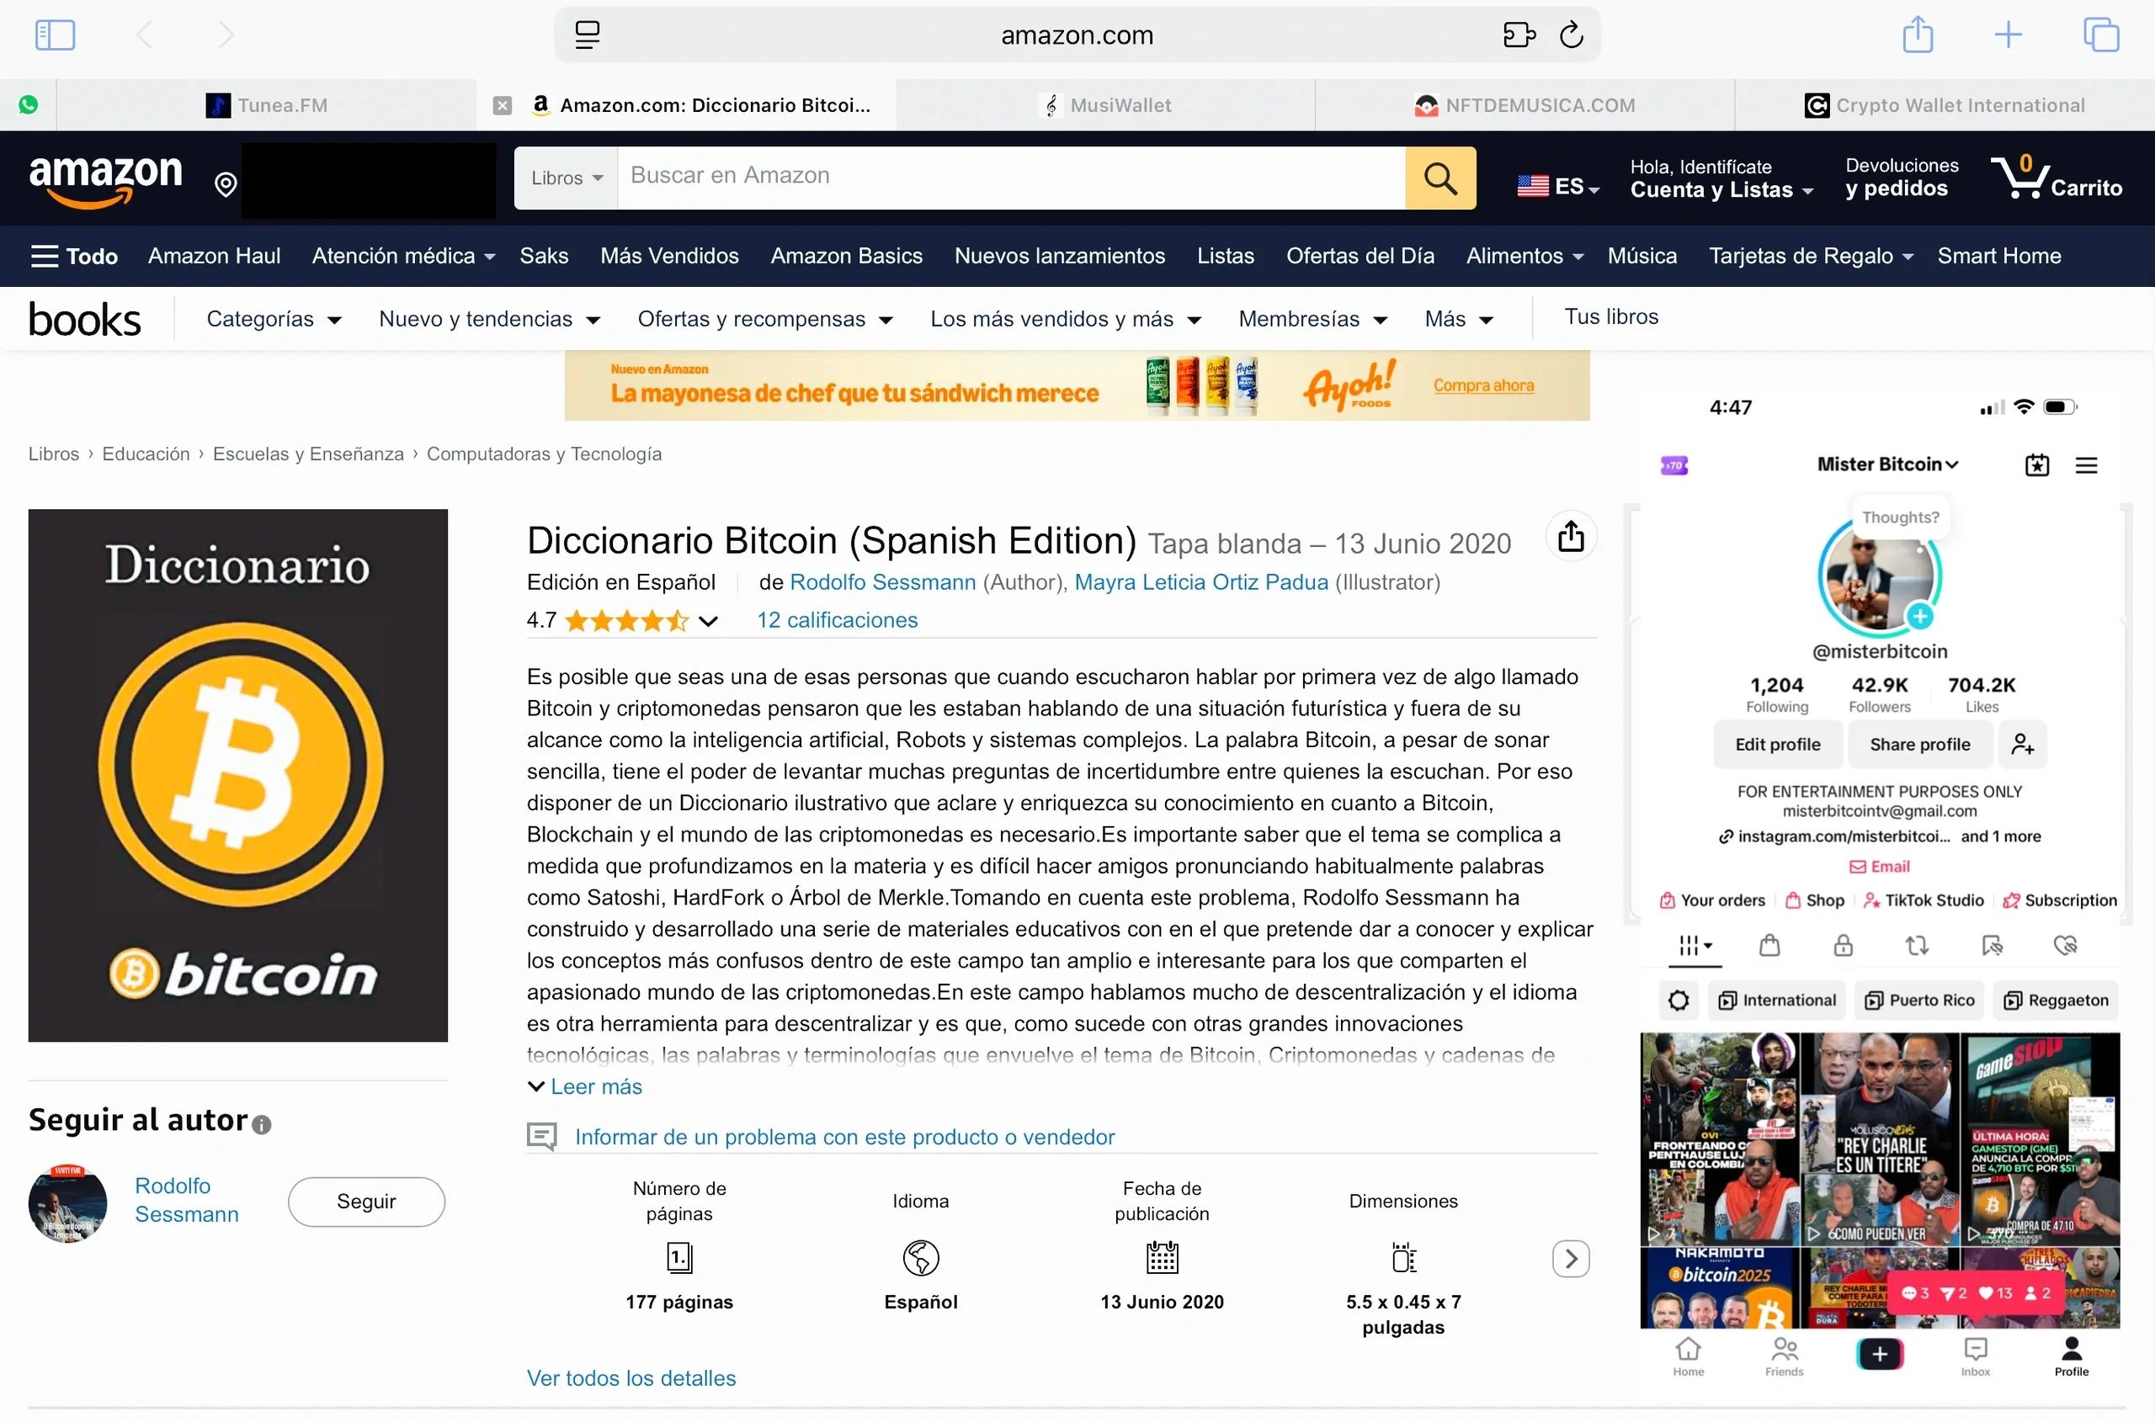Screen dimensions: 2155x1422
Task: Show the Safari sidebar
Action: tap(55, 35)
